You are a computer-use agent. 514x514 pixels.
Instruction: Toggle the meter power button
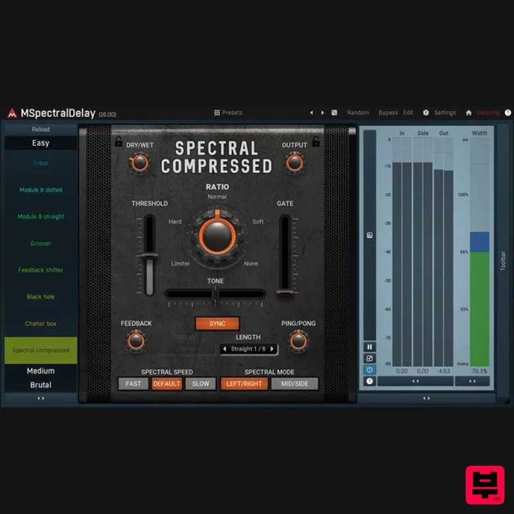[x=369, y=369]
